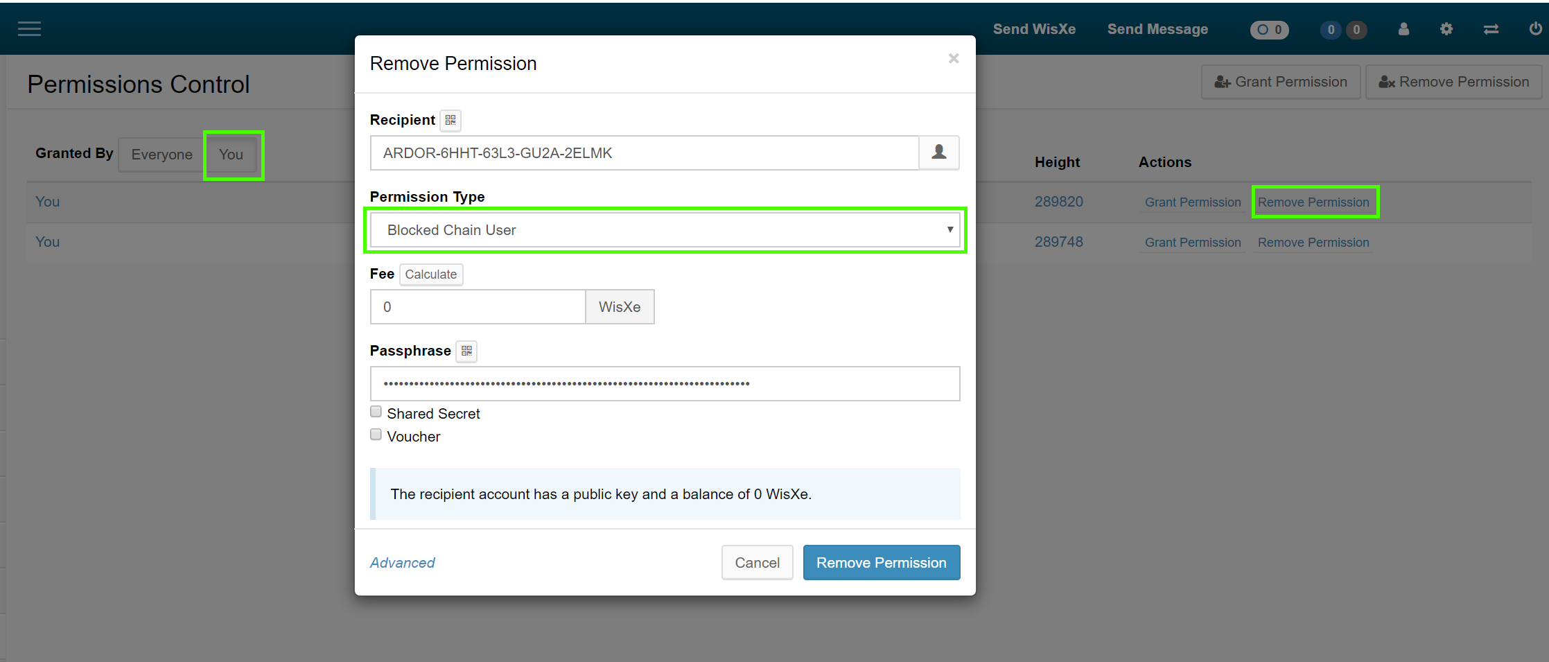Image resolution: width=1549 pixels, height=662 pixels.
Task: Click into the Fee amount field
Action: pyautogui.click(x=478, y=307)
